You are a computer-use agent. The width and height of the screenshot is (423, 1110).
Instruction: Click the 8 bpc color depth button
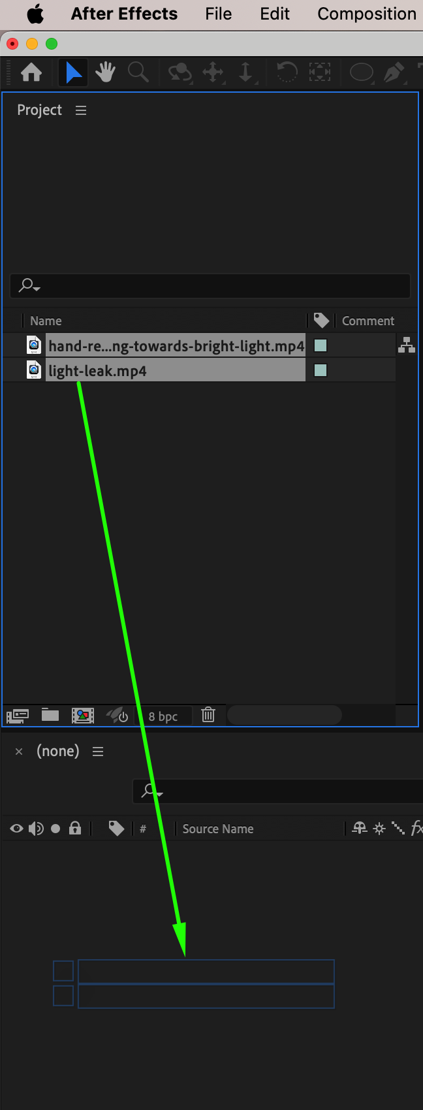pos(163,716)
